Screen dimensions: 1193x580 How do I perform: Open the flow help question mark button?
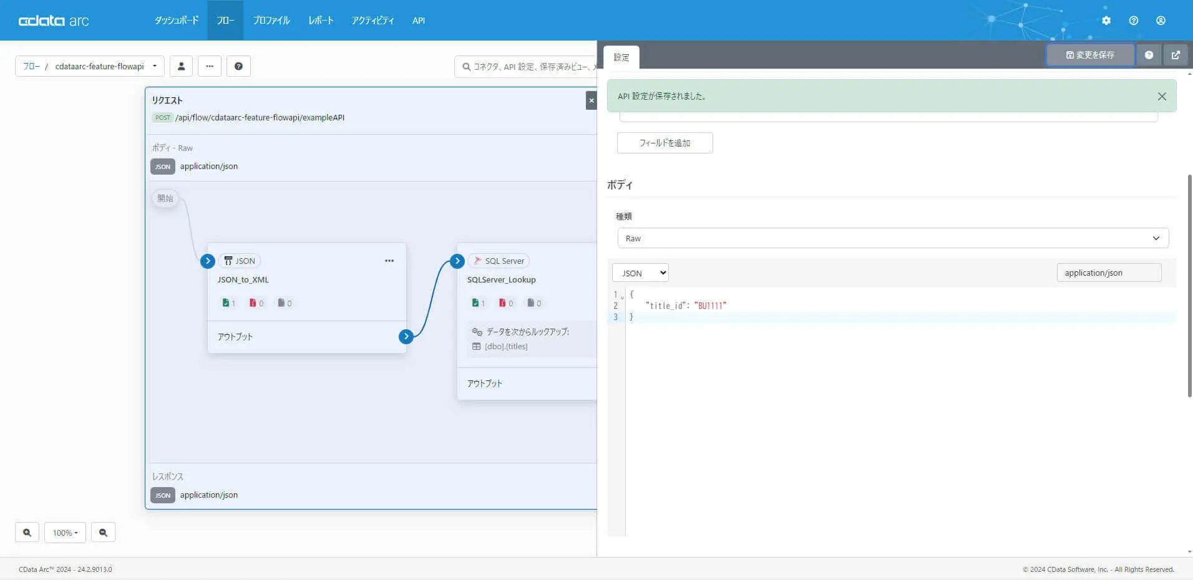tap(238, 66)
